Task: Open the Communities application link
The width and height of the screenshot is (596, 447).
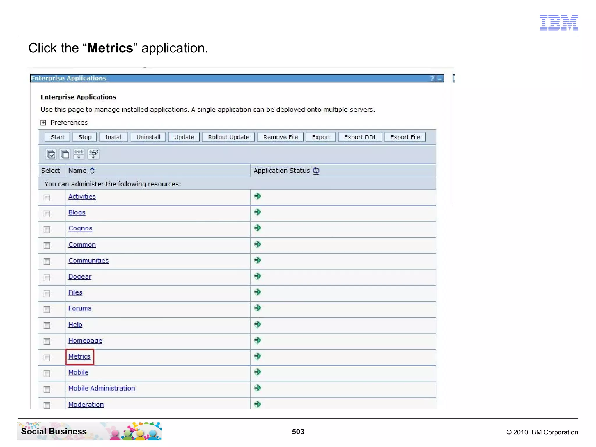Action: (x=88, y=261)
